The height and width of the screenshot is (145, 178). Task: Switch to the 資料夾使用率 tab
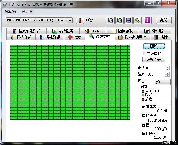click(132, 37)
